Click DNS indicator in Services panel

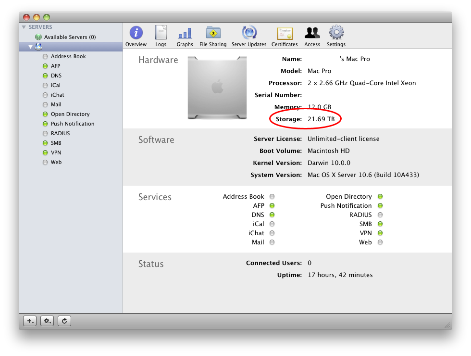[x=272, y=215]
